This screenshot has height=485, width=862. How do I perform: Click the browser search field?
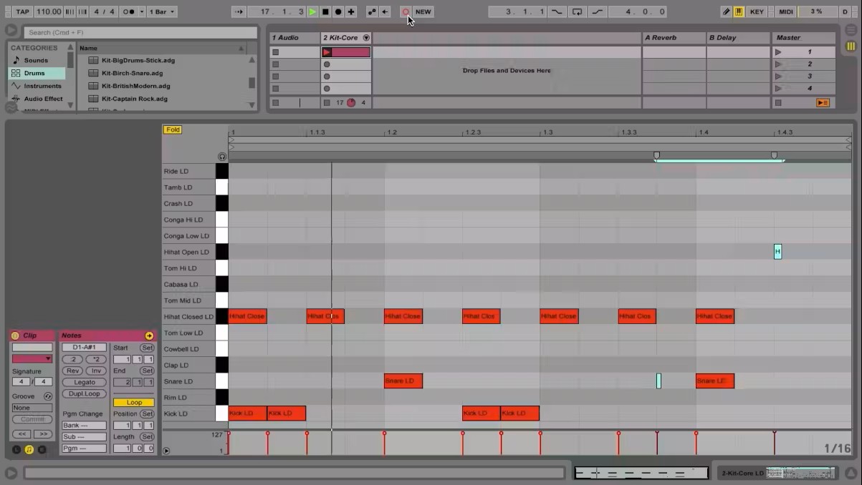click(140, 32)
